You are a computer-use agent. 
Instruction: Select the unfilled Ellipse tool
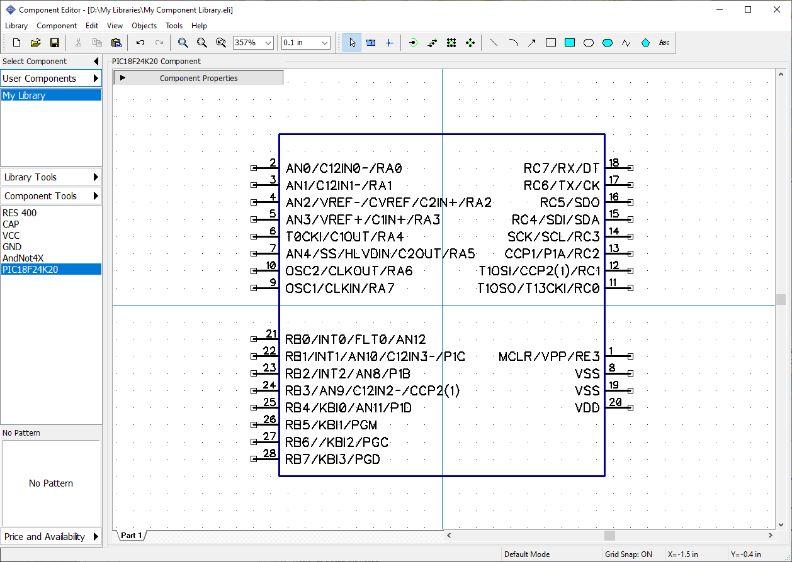(589, 43)
